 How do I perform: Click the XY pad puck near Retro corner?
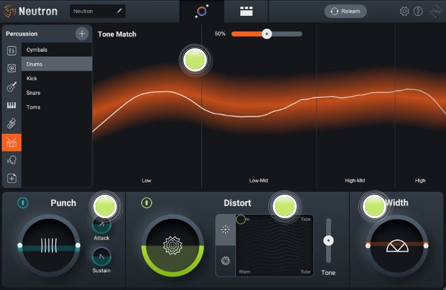[240, 219]
